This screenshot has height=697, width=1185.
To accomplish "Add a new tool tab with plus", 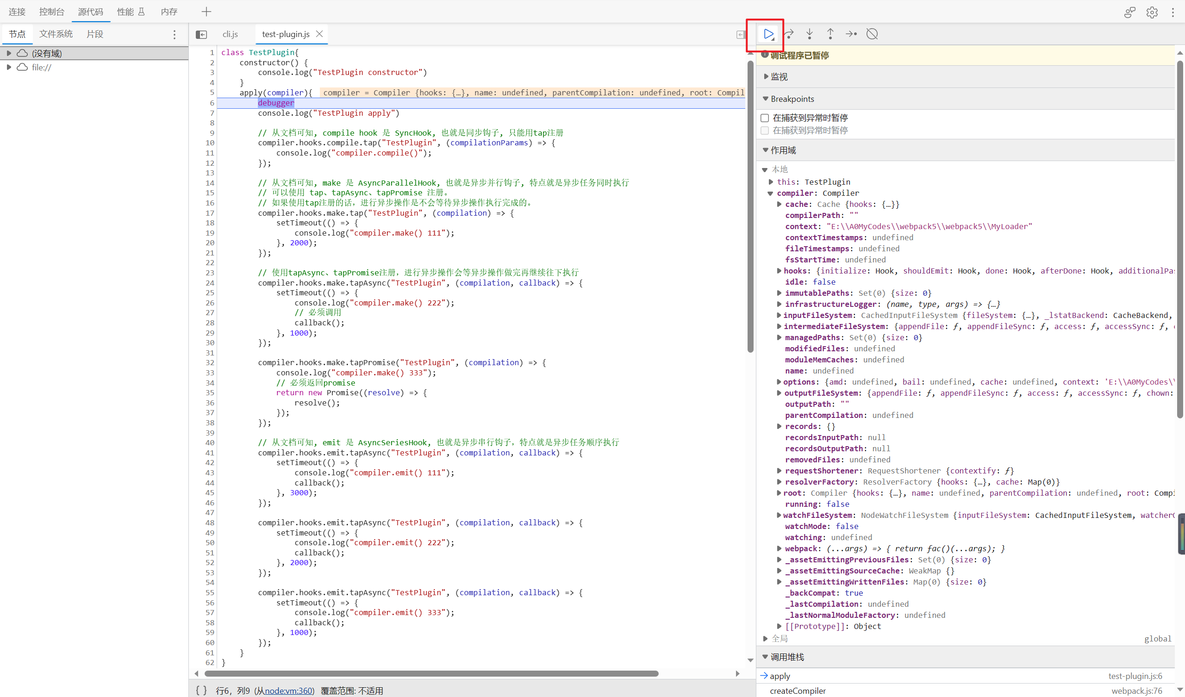I will coord(206,12).
